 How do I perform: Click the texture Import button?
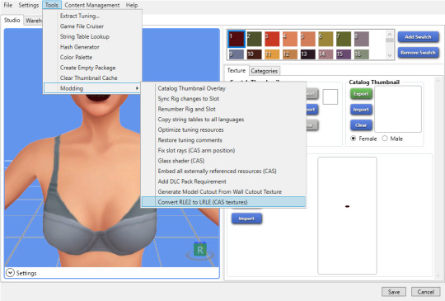(x=246, y=219)
